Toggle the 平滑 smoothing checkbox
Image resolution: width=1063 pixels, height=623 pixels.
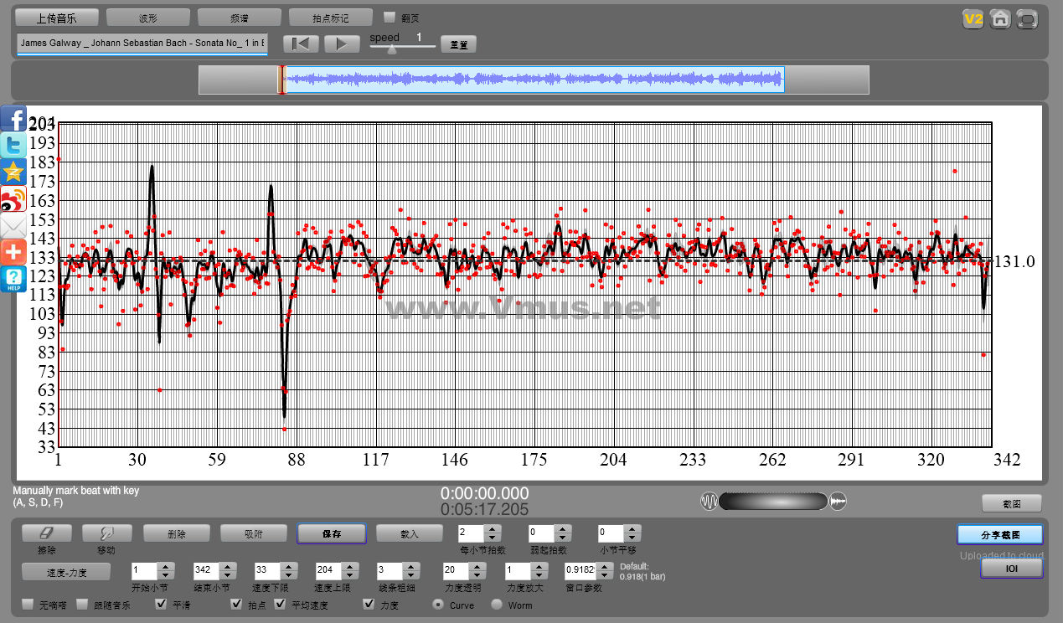[x=161, y=604]
